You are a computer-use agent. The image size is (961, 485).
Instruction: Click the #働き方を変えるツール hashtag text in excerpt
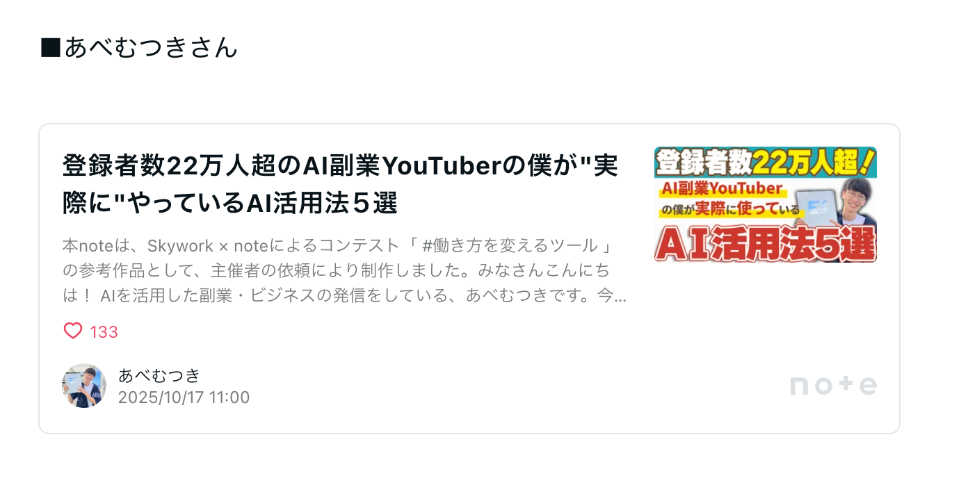[x=510, y=246]
